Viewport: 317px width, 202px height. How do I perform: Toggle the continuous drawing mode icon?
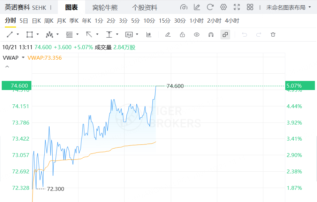click(x=225, y=35)
